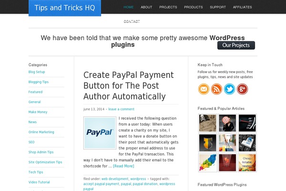The width and height of the screenshot is (286, 191).
Task: Open the Shop Admin Tips category
Action: (41, 152)
